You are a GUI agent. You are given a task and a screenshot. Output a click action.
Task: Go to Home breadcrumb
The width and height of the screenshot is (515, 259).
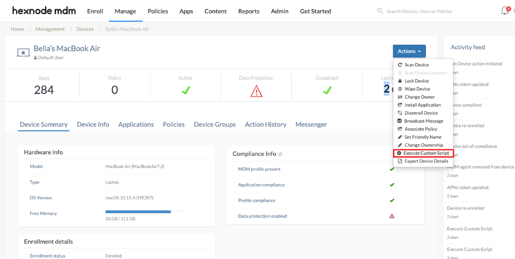click(x=18, y=29)
